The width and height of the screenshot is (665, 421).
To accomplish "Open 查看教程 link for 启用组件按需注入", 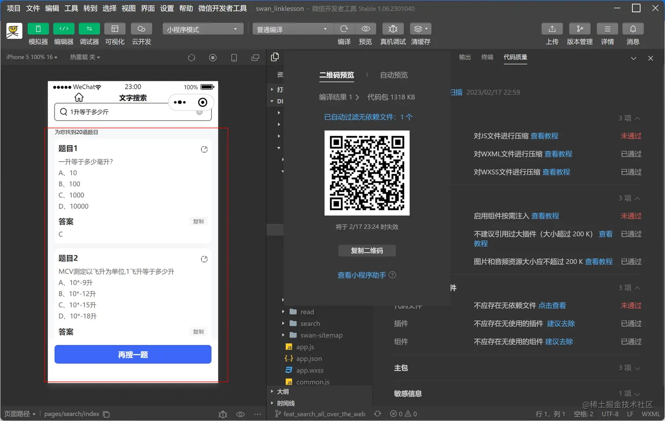I will 545,216.
